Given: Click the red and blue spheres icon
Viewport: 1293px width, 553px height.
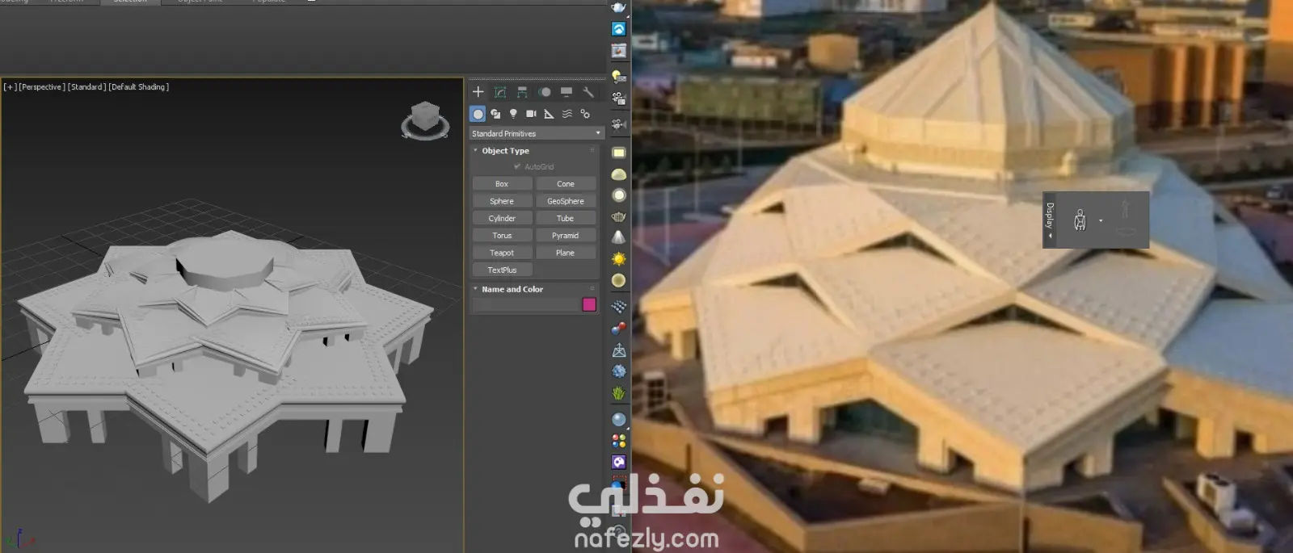Looking at the screenshot, I should [618, 329].
